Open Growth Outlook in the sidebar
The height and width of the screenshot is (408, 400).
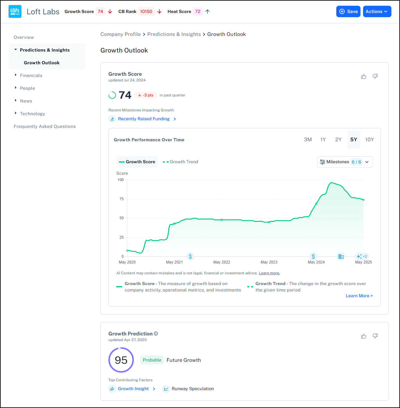coord(42,63)
